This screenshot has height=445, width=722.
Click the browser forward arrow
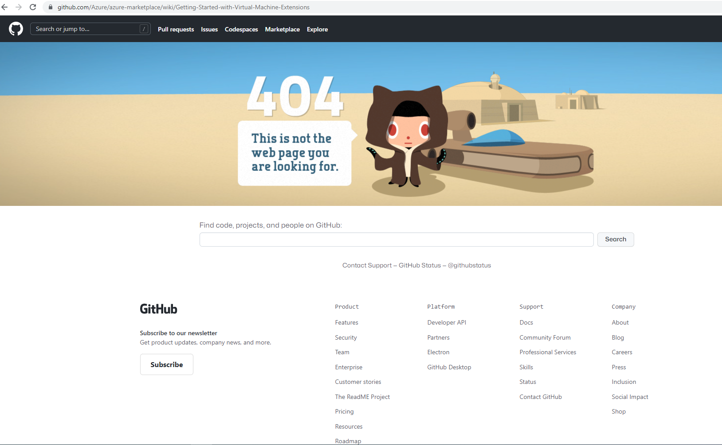pos(20,7)
